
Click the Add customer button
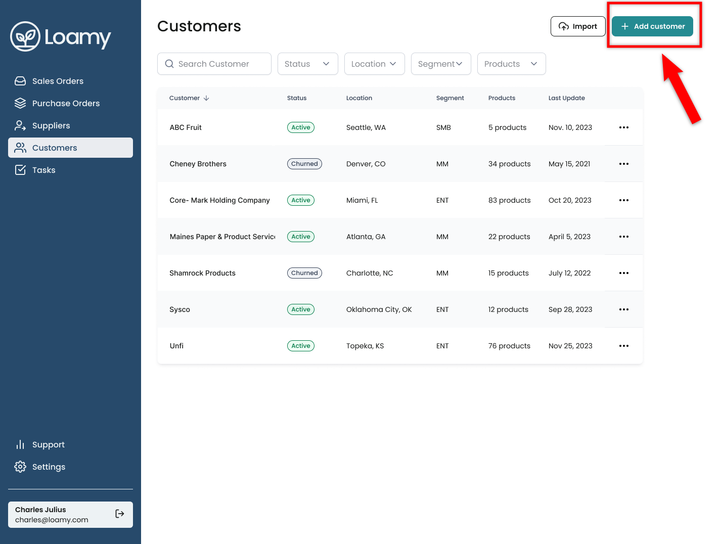point(652,26)
